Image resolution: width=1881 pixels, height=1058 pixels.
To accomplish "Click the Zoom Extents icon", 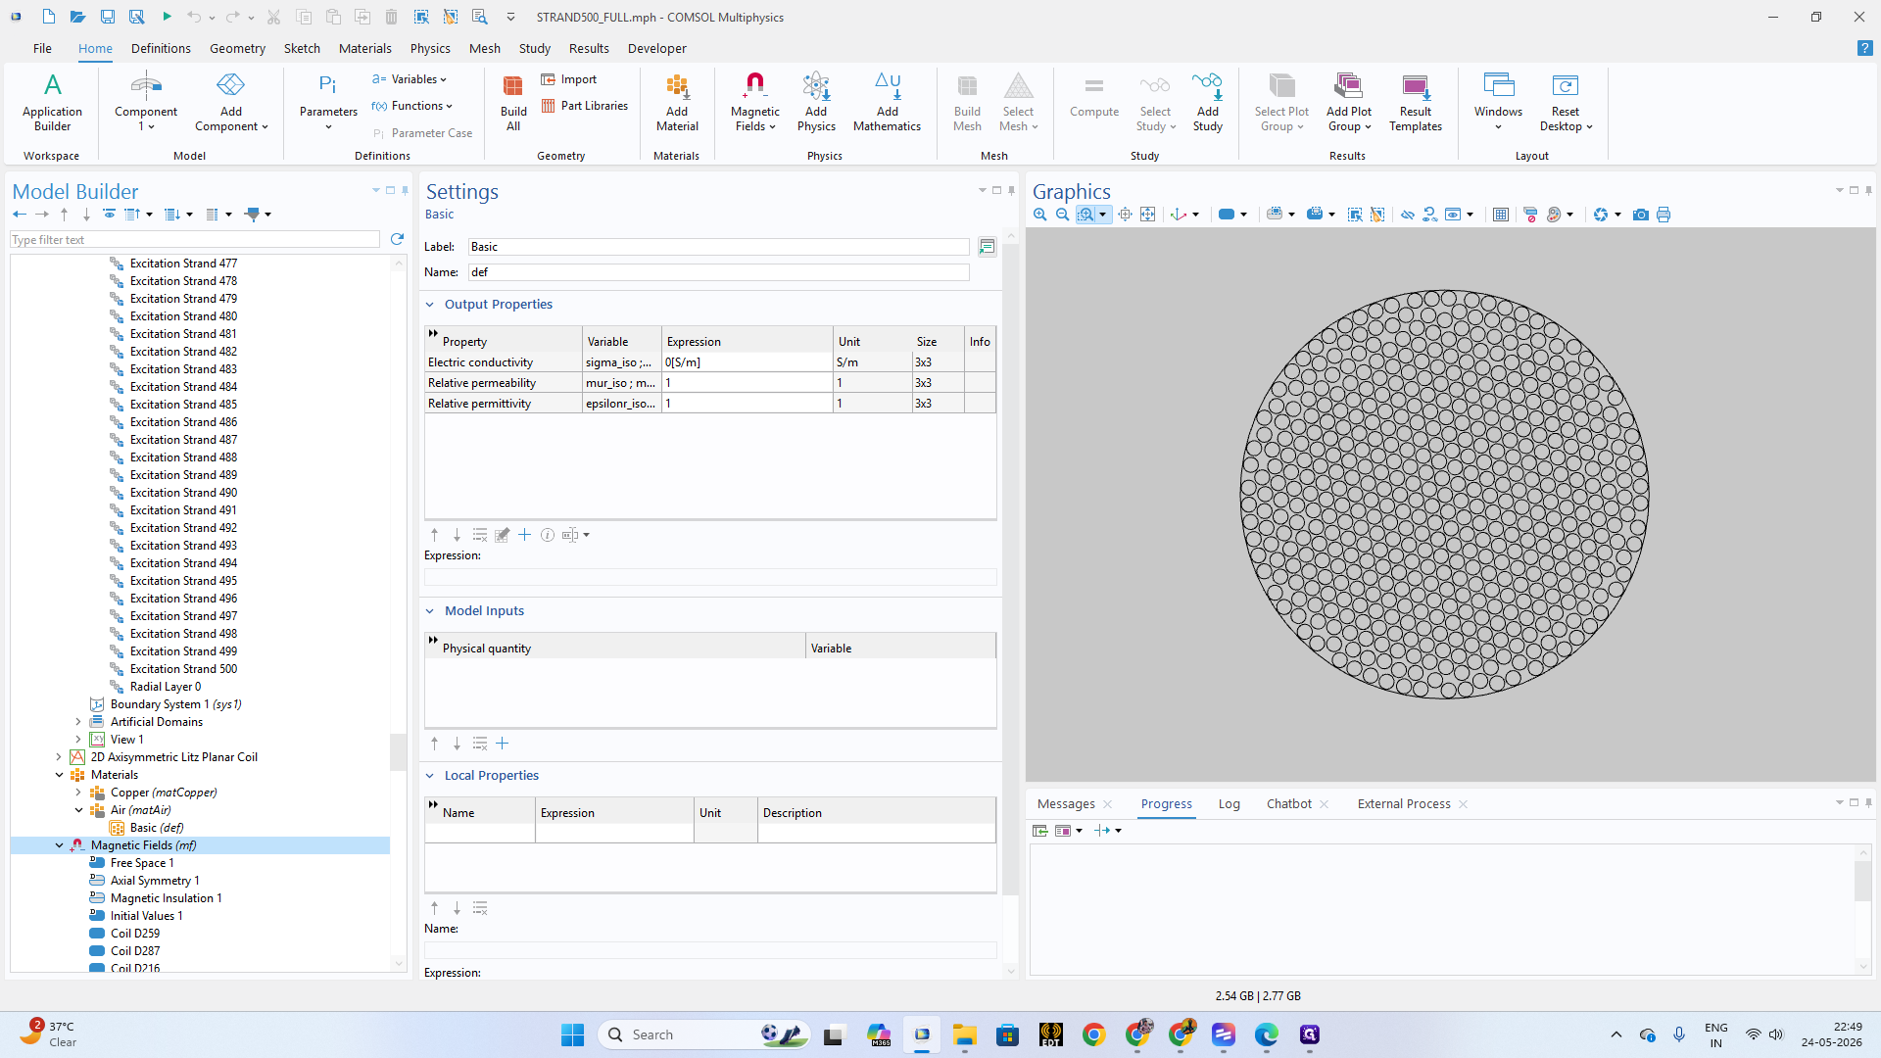I will click(1148, 215).
